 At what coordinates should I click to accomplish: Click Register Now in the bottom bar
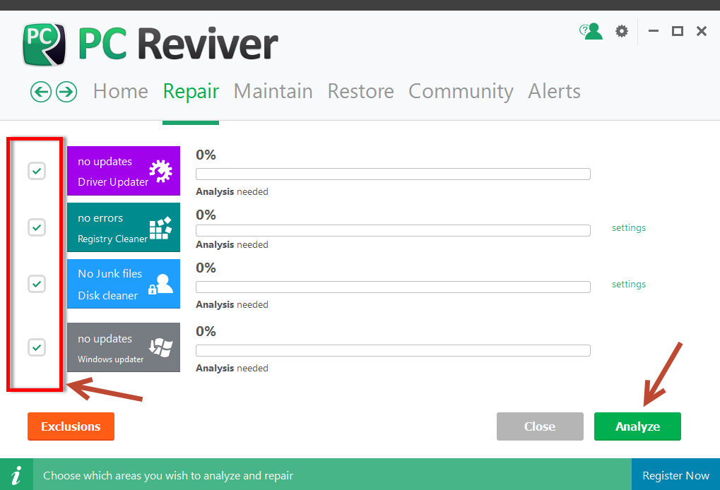(x=676, y=475)
